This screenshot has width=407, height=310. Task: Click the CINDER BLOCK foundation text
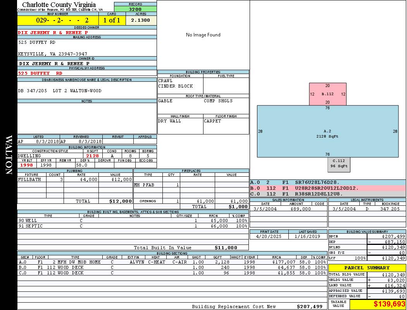tap(176, 86)
